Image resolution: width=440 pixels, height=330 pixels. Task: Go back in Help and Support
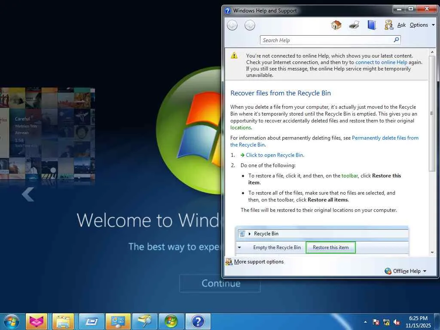[x=232, y=25]
